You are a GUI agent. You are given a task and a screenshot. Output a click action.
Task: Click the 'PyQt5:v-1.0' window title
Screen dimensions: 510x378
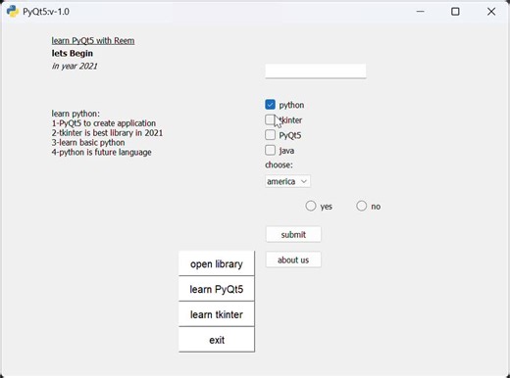(x=46, y=12)
